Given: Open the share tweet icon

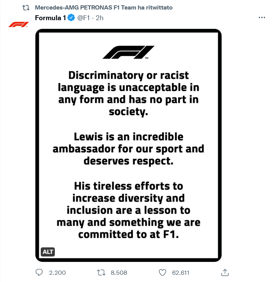Looking at the screenshot, I should coord(225,272).
